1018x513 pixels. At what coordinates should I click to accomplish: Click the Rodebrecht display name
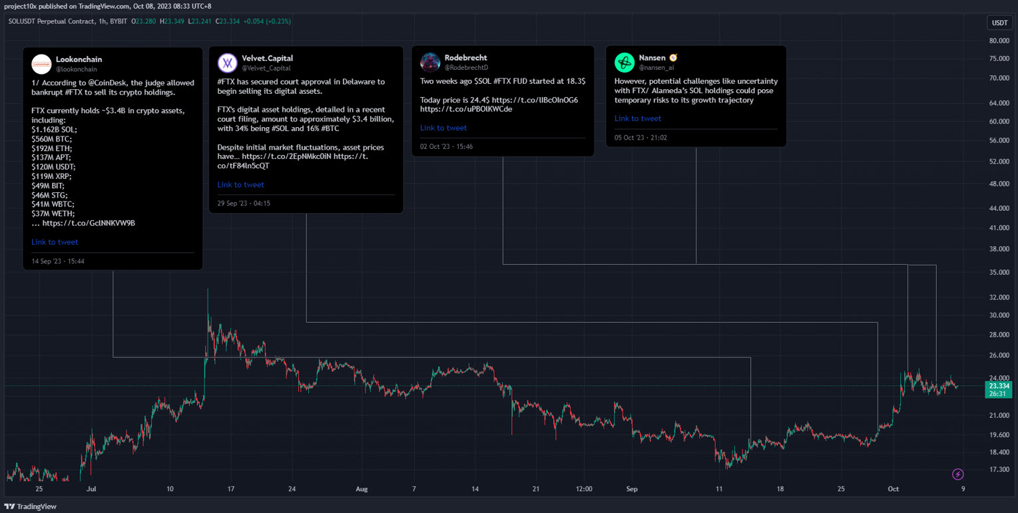(x=466, y=58)
